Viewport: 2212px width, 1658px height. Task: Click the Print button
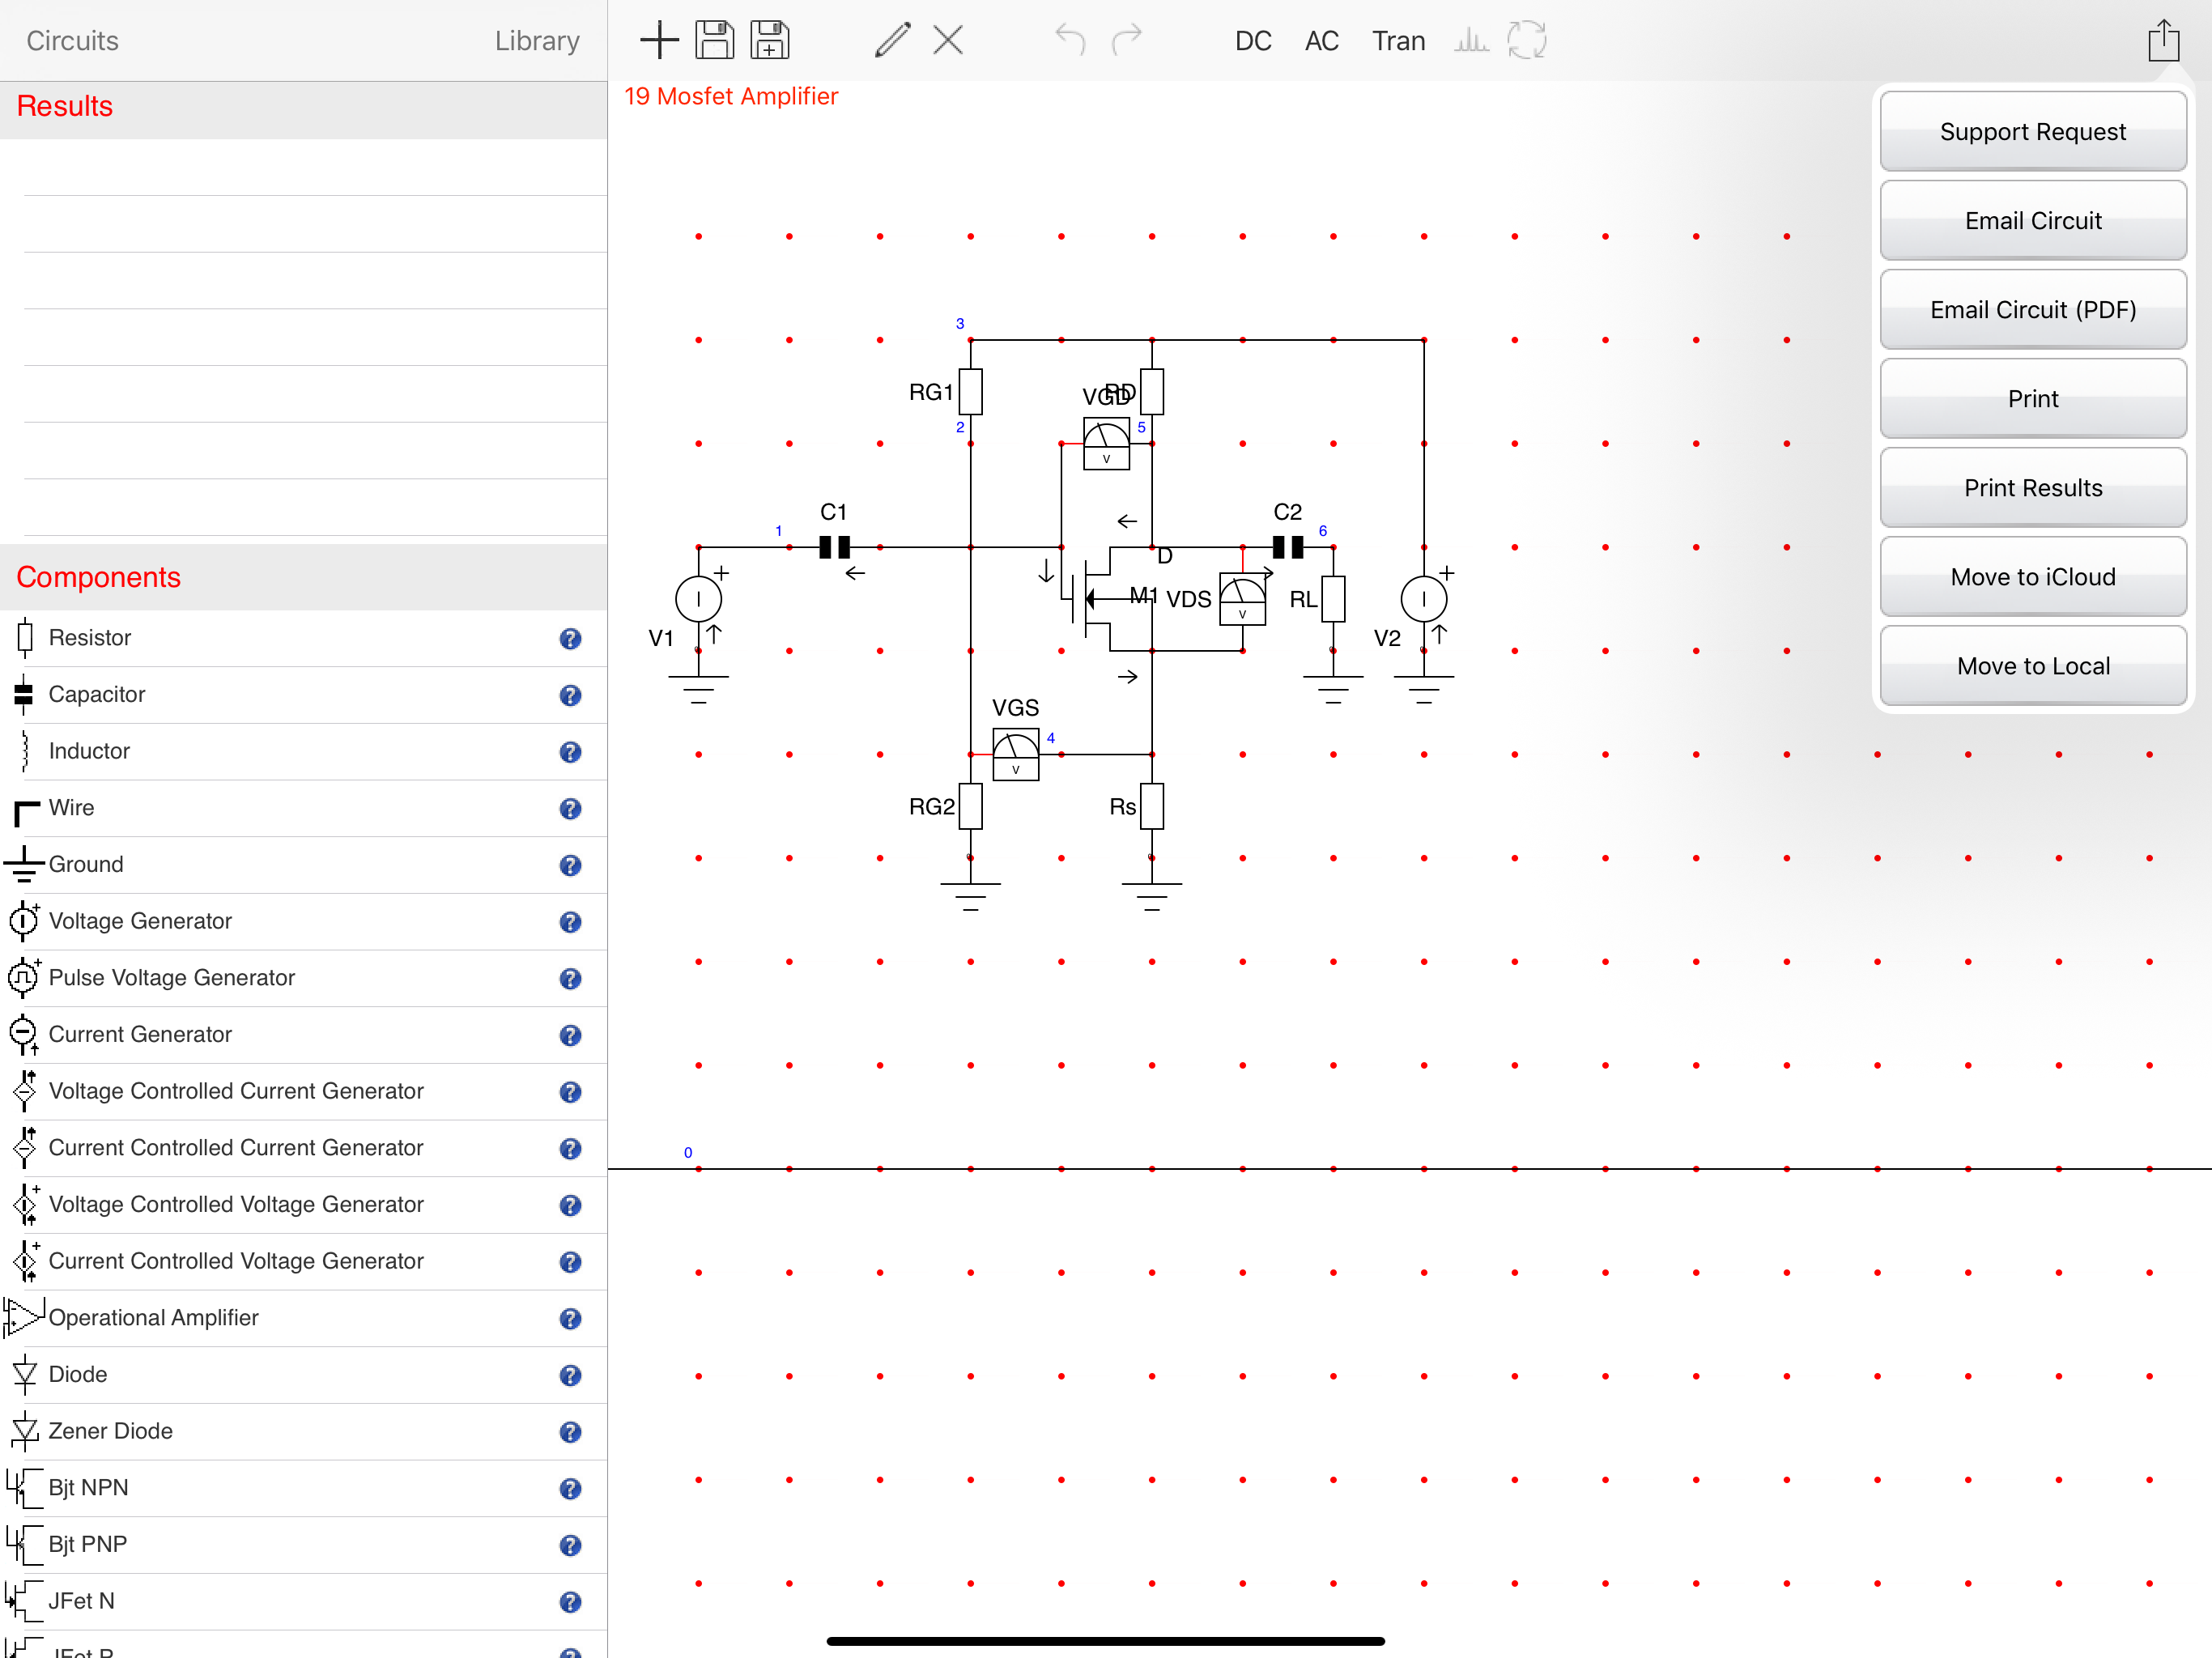point(2033,398)
